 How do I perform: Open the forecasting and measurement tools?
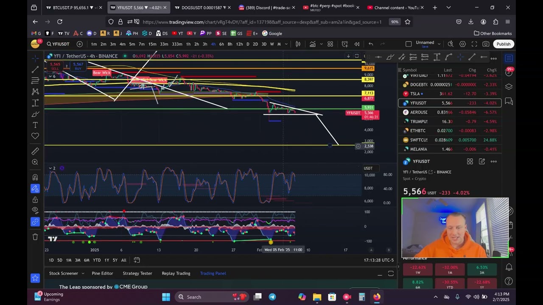(x=35, y=103)
